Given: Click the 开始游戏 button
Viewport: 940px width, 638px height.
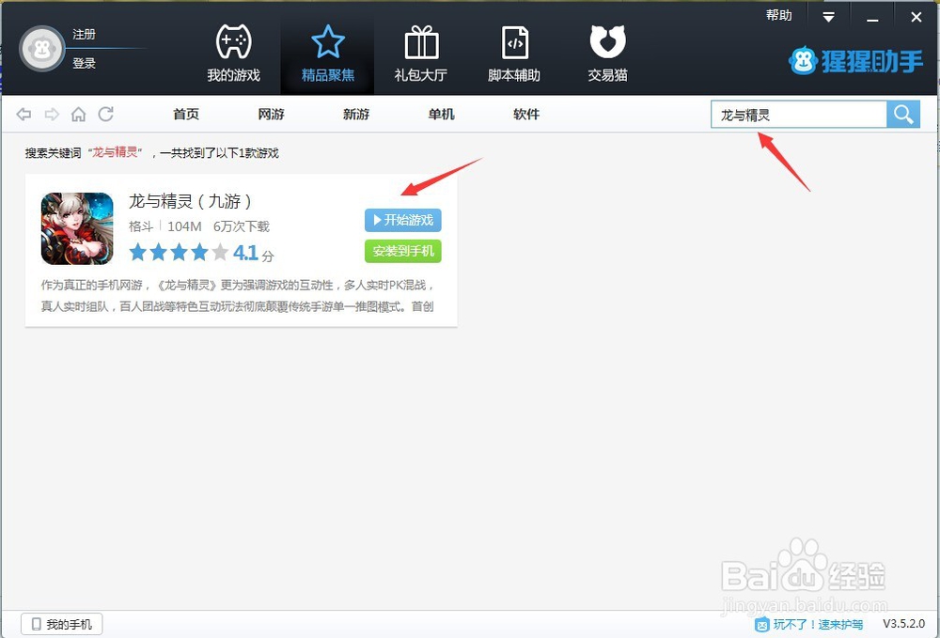Looking at the screenshot, I should click(402, 220).
